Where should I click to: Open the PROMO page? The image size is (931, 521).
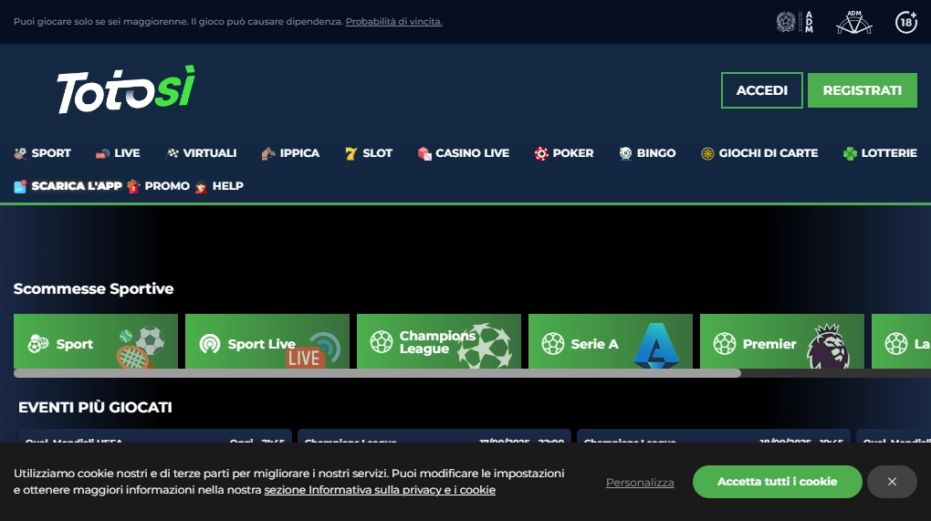click(x=159, y=186)
